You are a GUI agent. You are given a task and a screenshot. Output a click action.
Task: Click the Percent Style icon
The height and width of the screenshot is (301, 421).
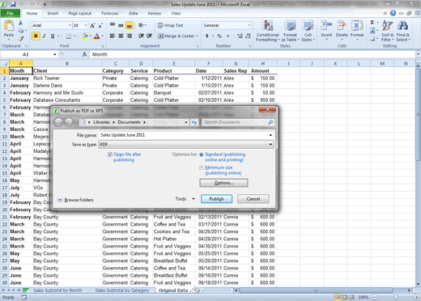(x=219, y=36)
